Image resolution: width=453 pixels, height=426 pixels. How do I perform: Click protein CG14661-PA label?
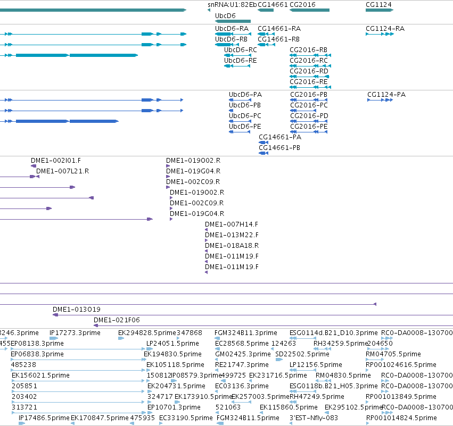280,137
